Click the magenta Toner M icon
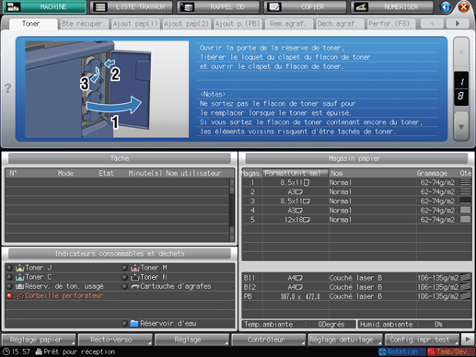Viewport: 476px width, 357px height. [135, 268]
